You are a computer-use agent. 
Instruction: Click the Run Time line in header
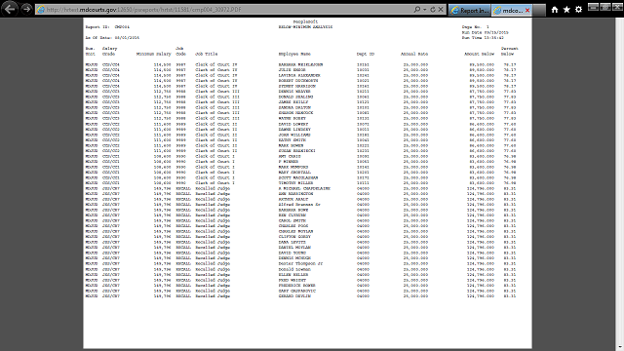(x=483, y=38)
